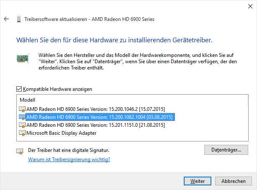
Task: Select AMD Radeon driver dated 03.08.2015
Action: [99, 117]
